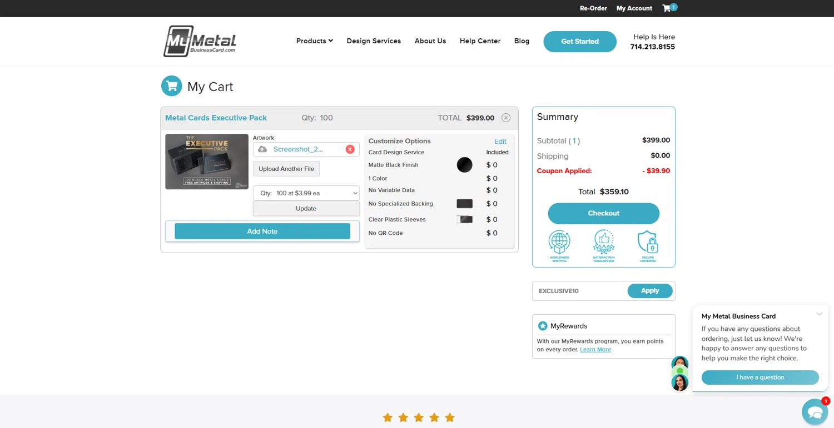Screen dimensions: 834x428
Task: Click the Clear Plastic Sleeves image swatch
Action: pyautogui.click(x=464, y=219)
